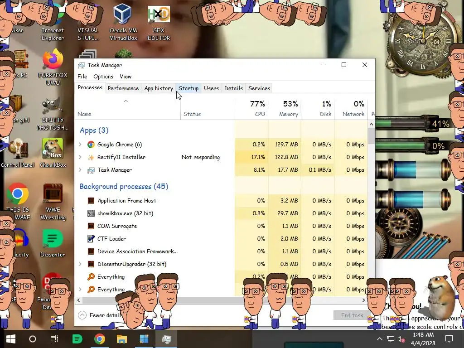The width and height of the screenshot is (464, 348).
Task: Click the End task button
Action: coord(352,315)
